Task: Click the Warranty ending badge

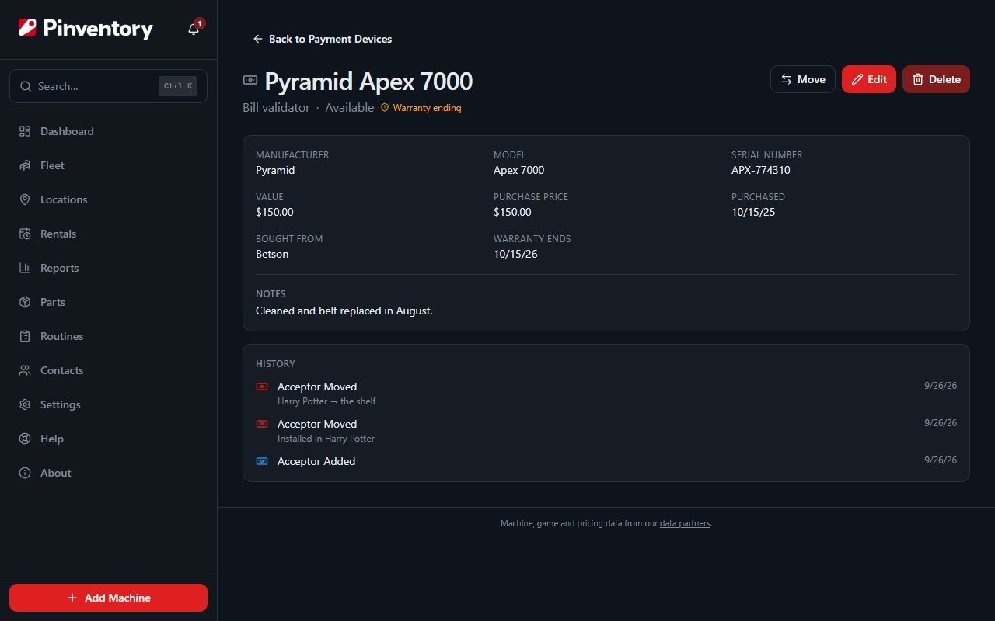Action: point(421,108)
